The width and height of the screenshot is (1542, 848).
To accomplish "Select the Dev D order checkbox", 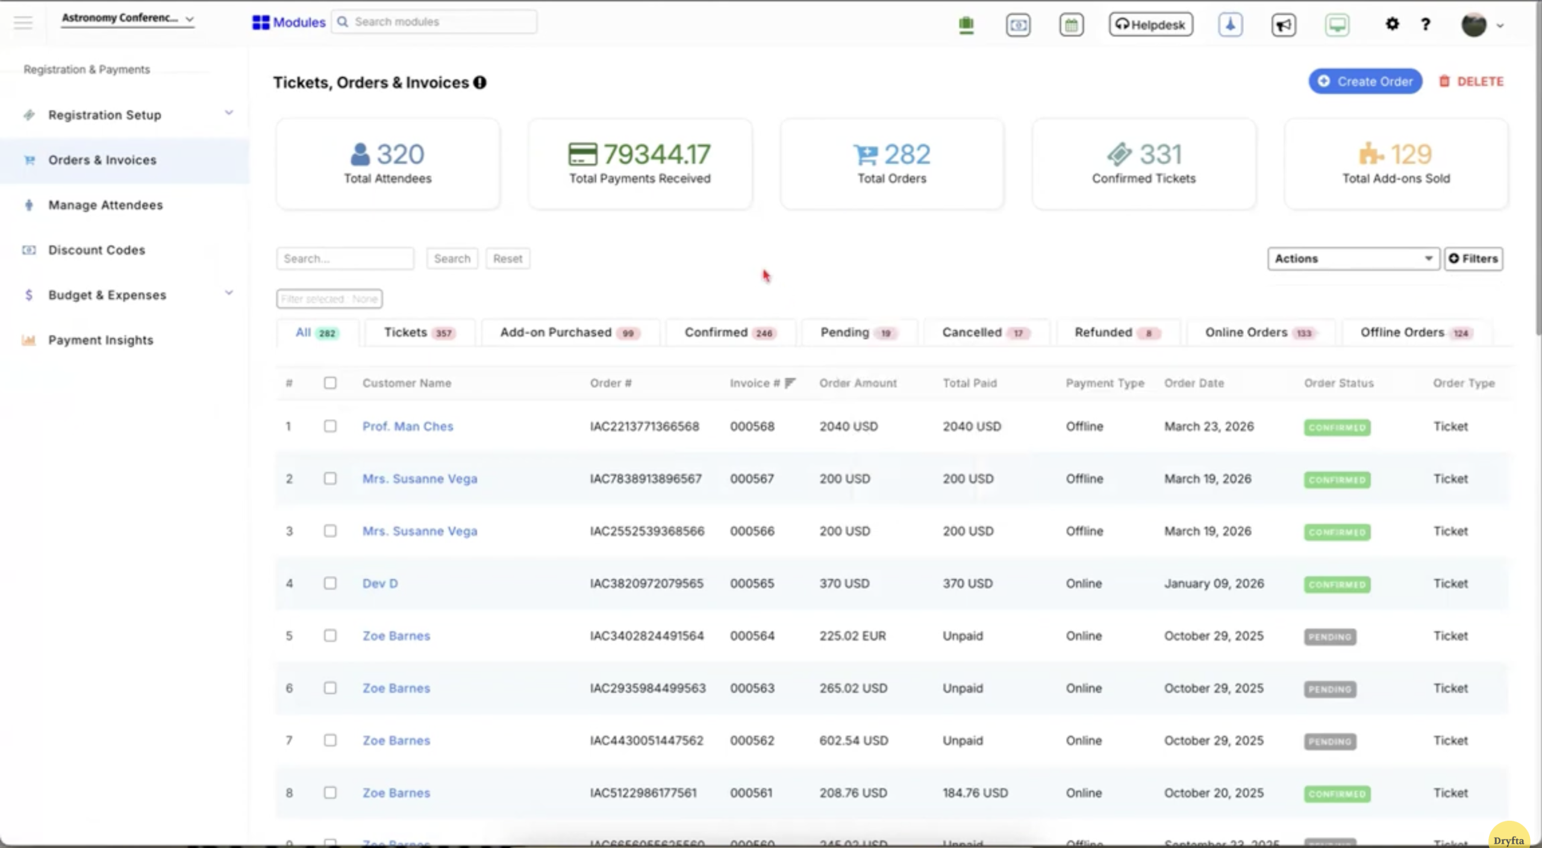I will (330, 584).
